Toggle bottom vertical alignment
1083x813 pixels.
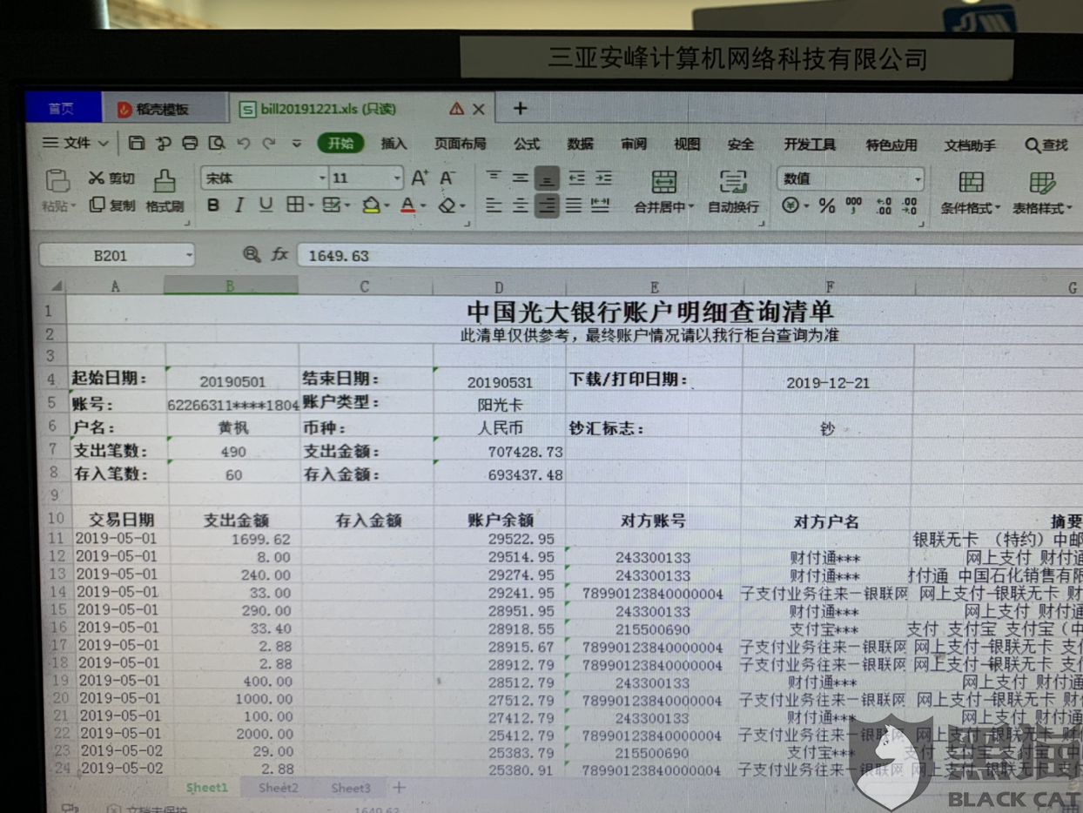pos(548,178)
